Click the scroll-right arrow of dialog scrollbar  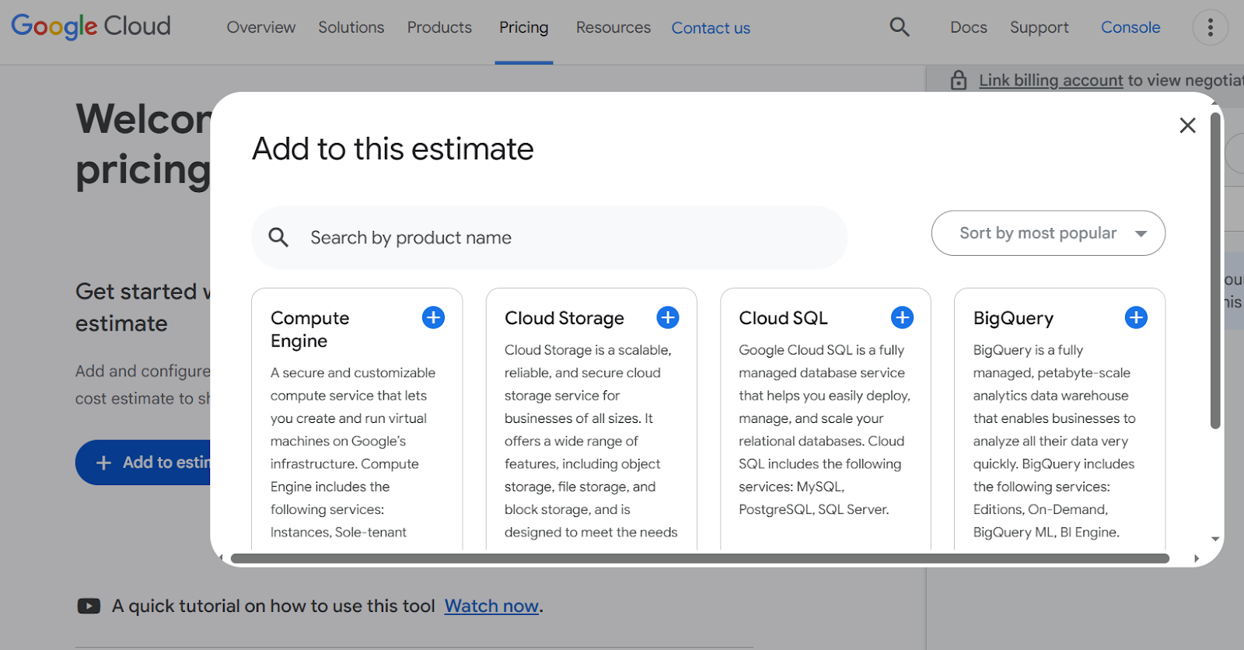tap(1197, 558)
